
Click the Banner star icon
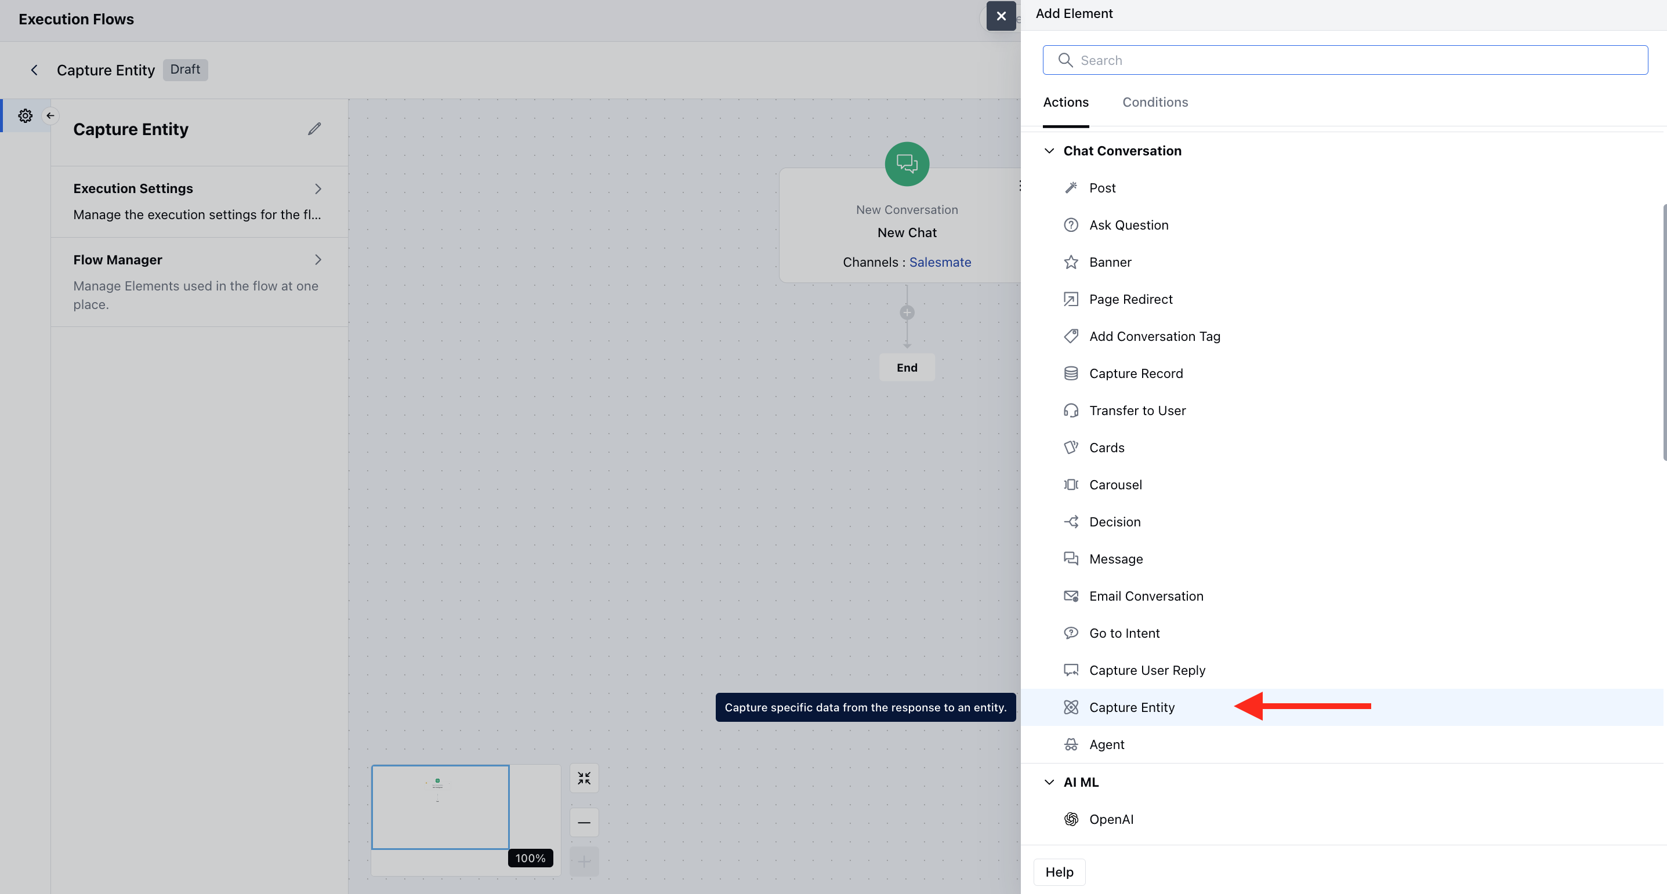point(1071,262)
